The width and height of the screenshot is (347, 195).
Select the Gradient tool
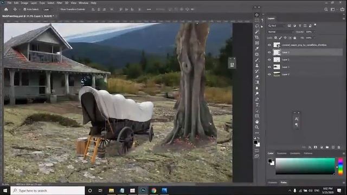tap(256, 82)
